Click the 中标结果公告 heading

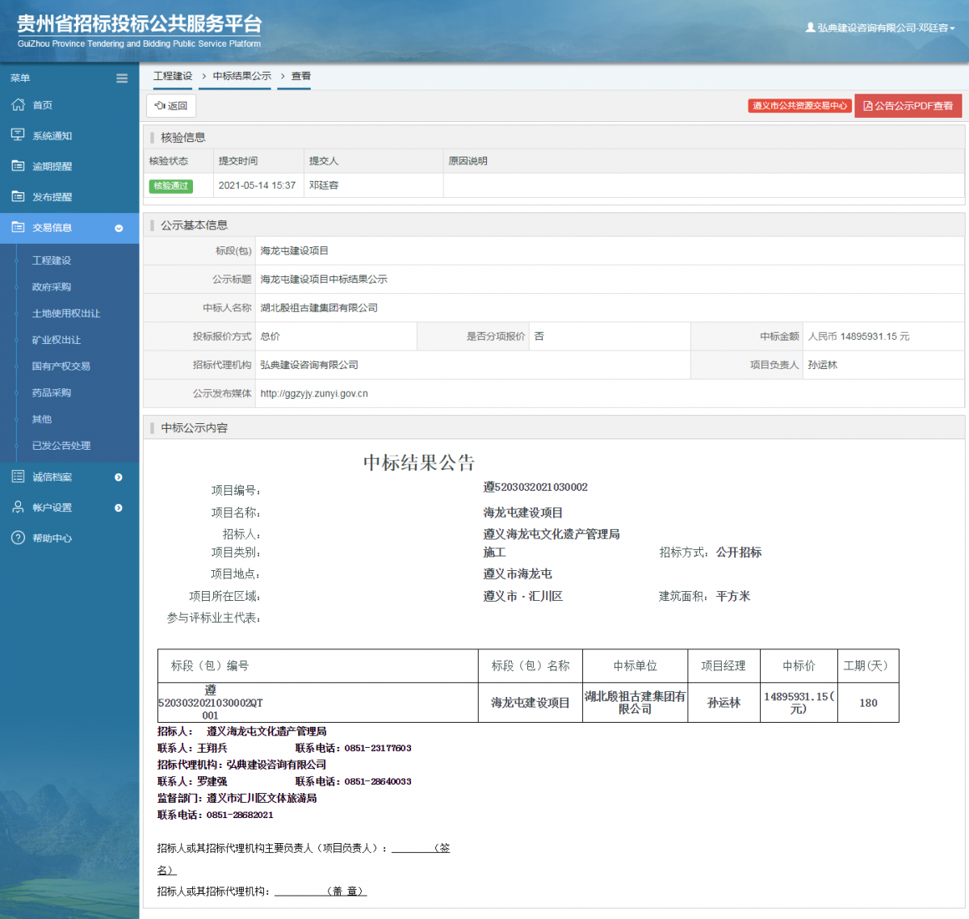click(419, 463)
